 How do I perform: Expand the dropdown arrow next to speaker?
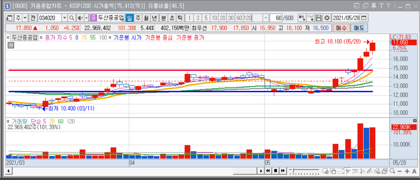click(x=86, y=18)
